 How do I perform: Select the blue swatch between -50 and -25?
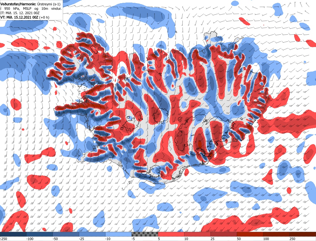tap(66, 234)
